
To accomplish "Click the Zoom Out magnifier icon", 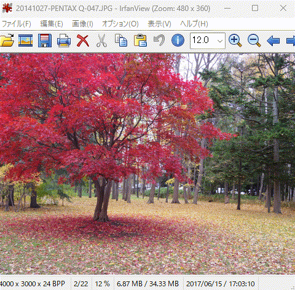I will pos(254,41).
